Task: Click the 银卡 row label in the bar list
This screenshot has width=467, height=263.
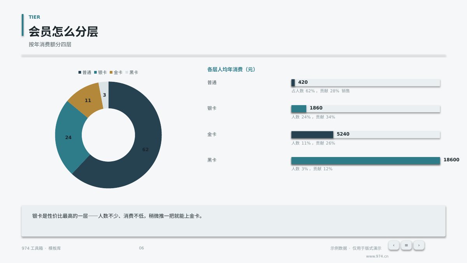Action: tap(212, 108)
